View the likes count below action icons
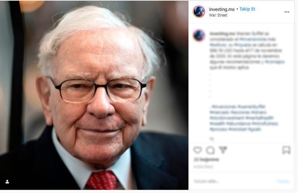This screenshot has height=193, width=298. pos(206,160)
